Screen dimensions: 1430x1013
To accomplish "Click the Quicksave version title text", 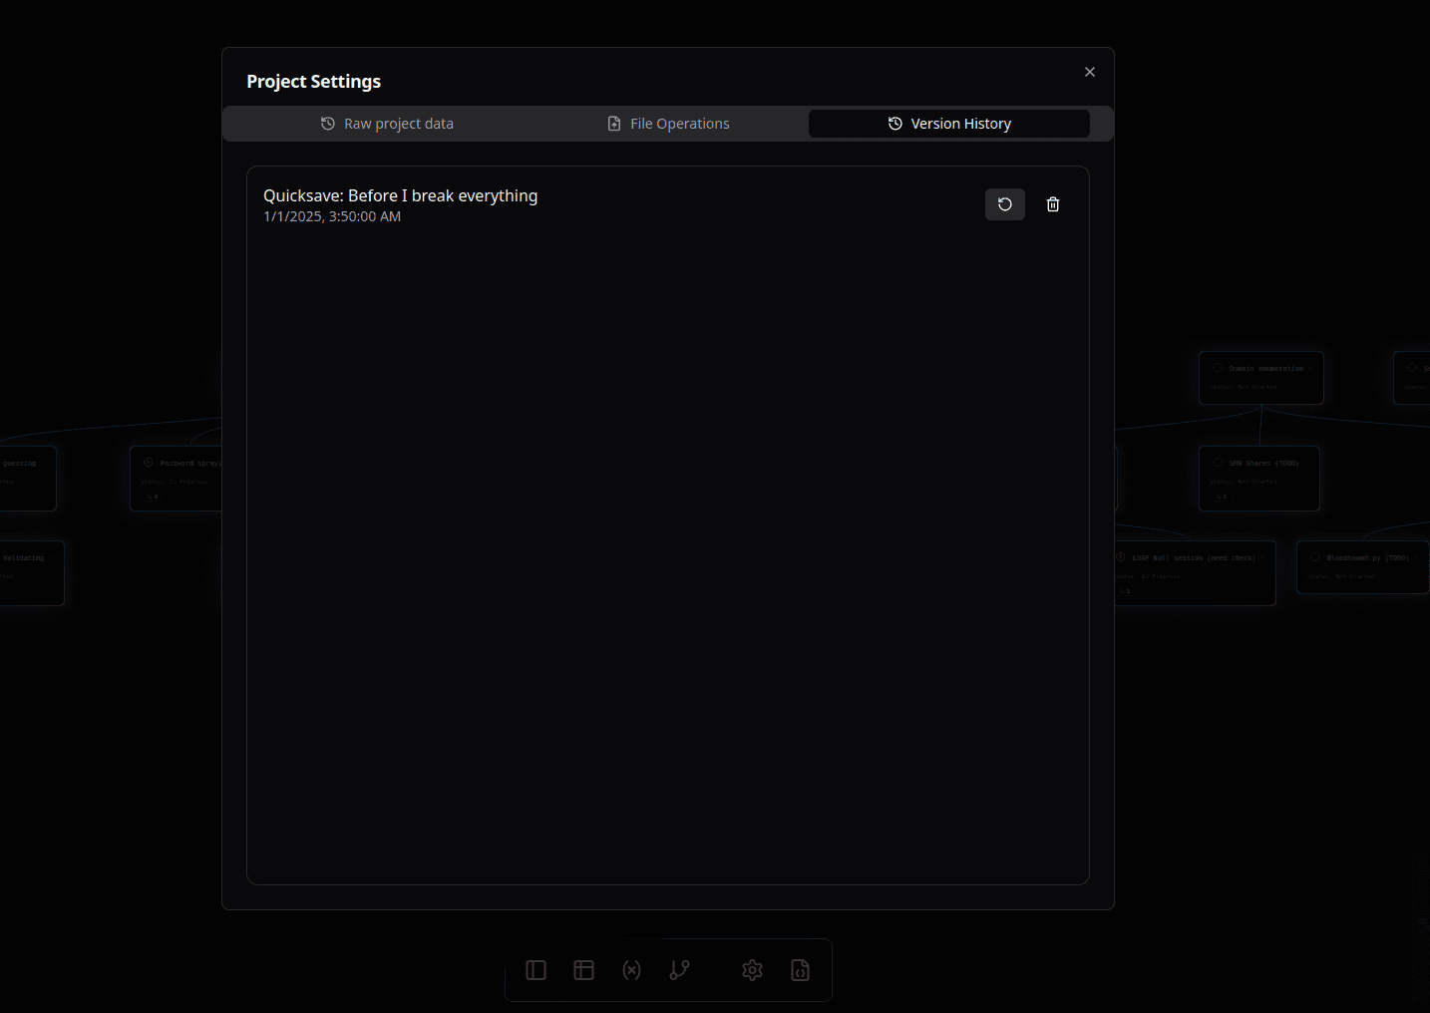I will pos(400,195).
